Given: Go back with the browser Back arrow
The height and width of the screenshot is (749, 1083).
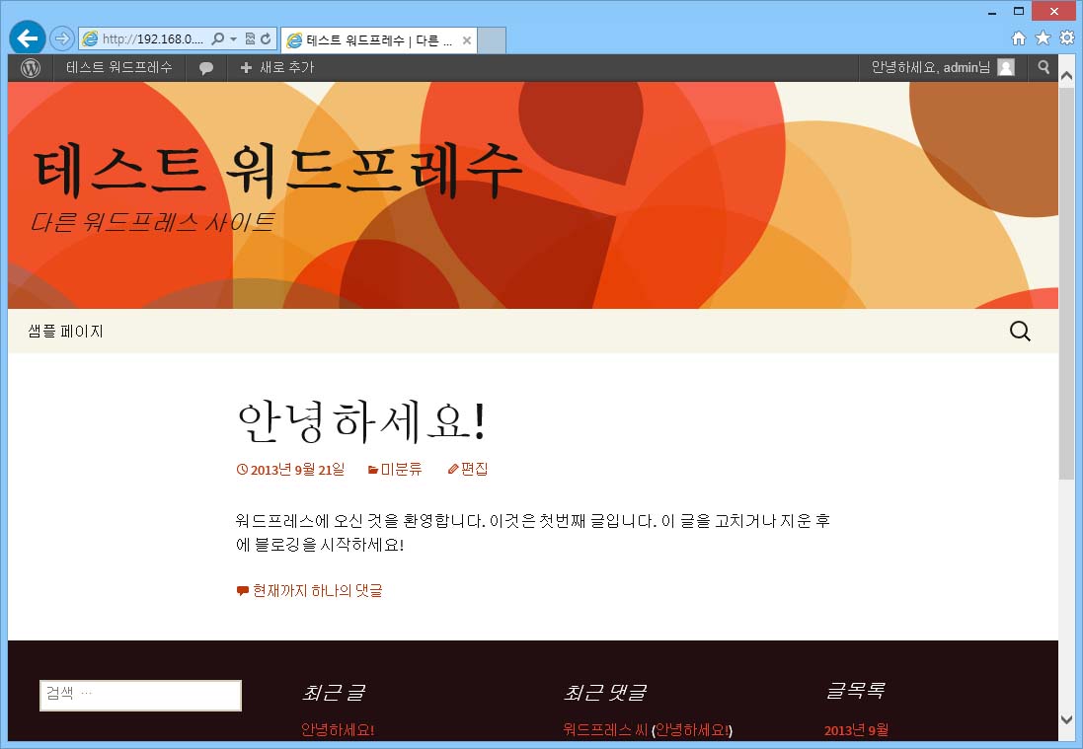Looking at the screenshot, I should click(x=28, y=37).
